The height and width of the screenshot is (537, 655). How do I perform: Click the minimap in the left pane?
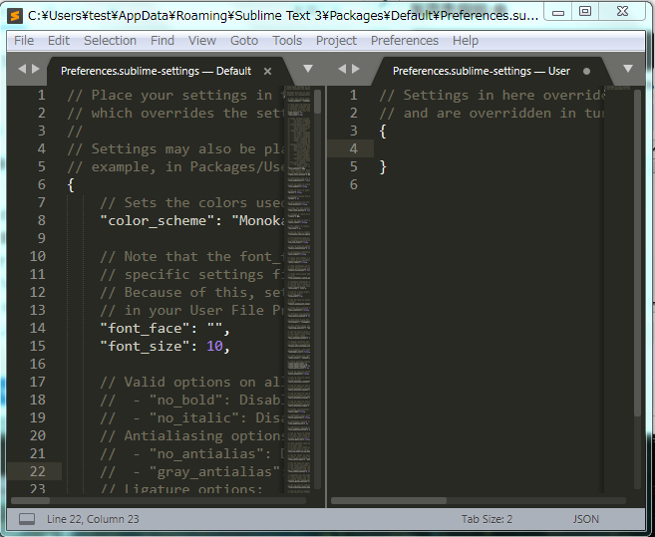[299, 288]
